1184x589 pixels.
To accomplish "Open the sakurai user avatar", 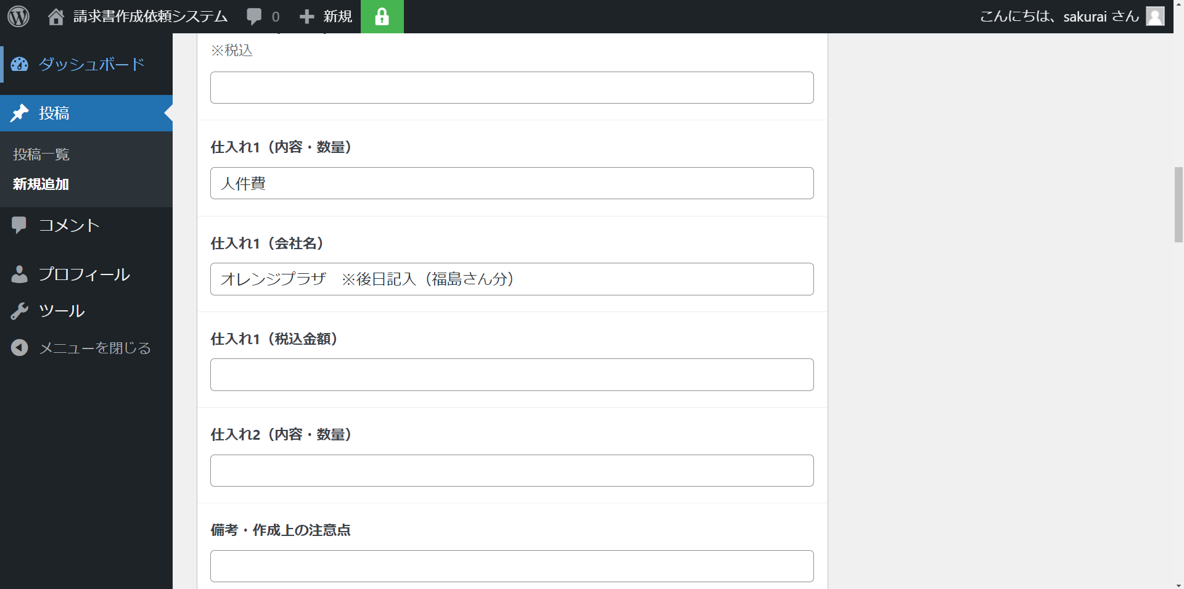I will pos(1155,16).
